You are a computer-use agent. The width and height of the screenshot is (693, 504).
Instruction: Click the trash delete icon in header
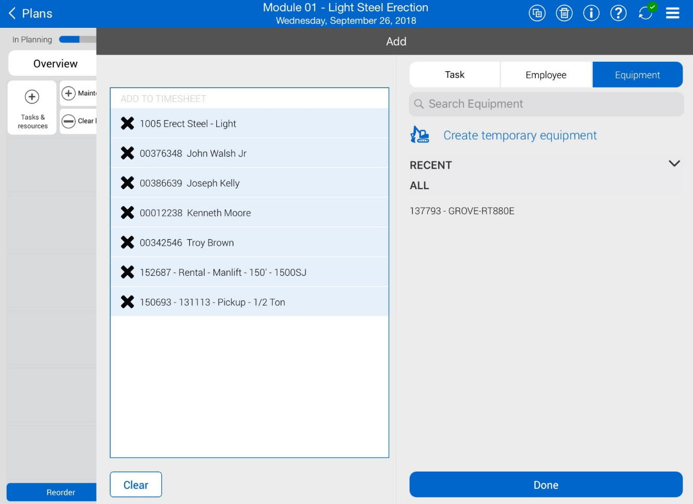[564, 13]
